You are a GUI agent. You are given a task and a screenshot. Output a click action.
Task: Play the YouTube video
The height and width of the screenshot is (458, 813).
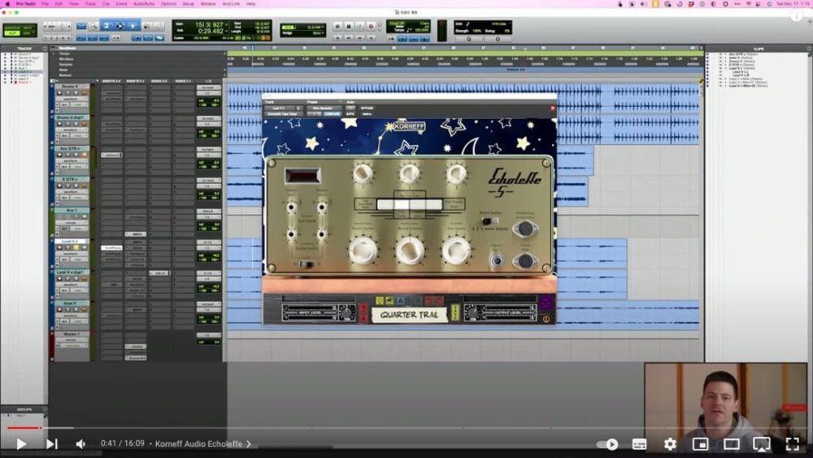[x=21, y=444]
